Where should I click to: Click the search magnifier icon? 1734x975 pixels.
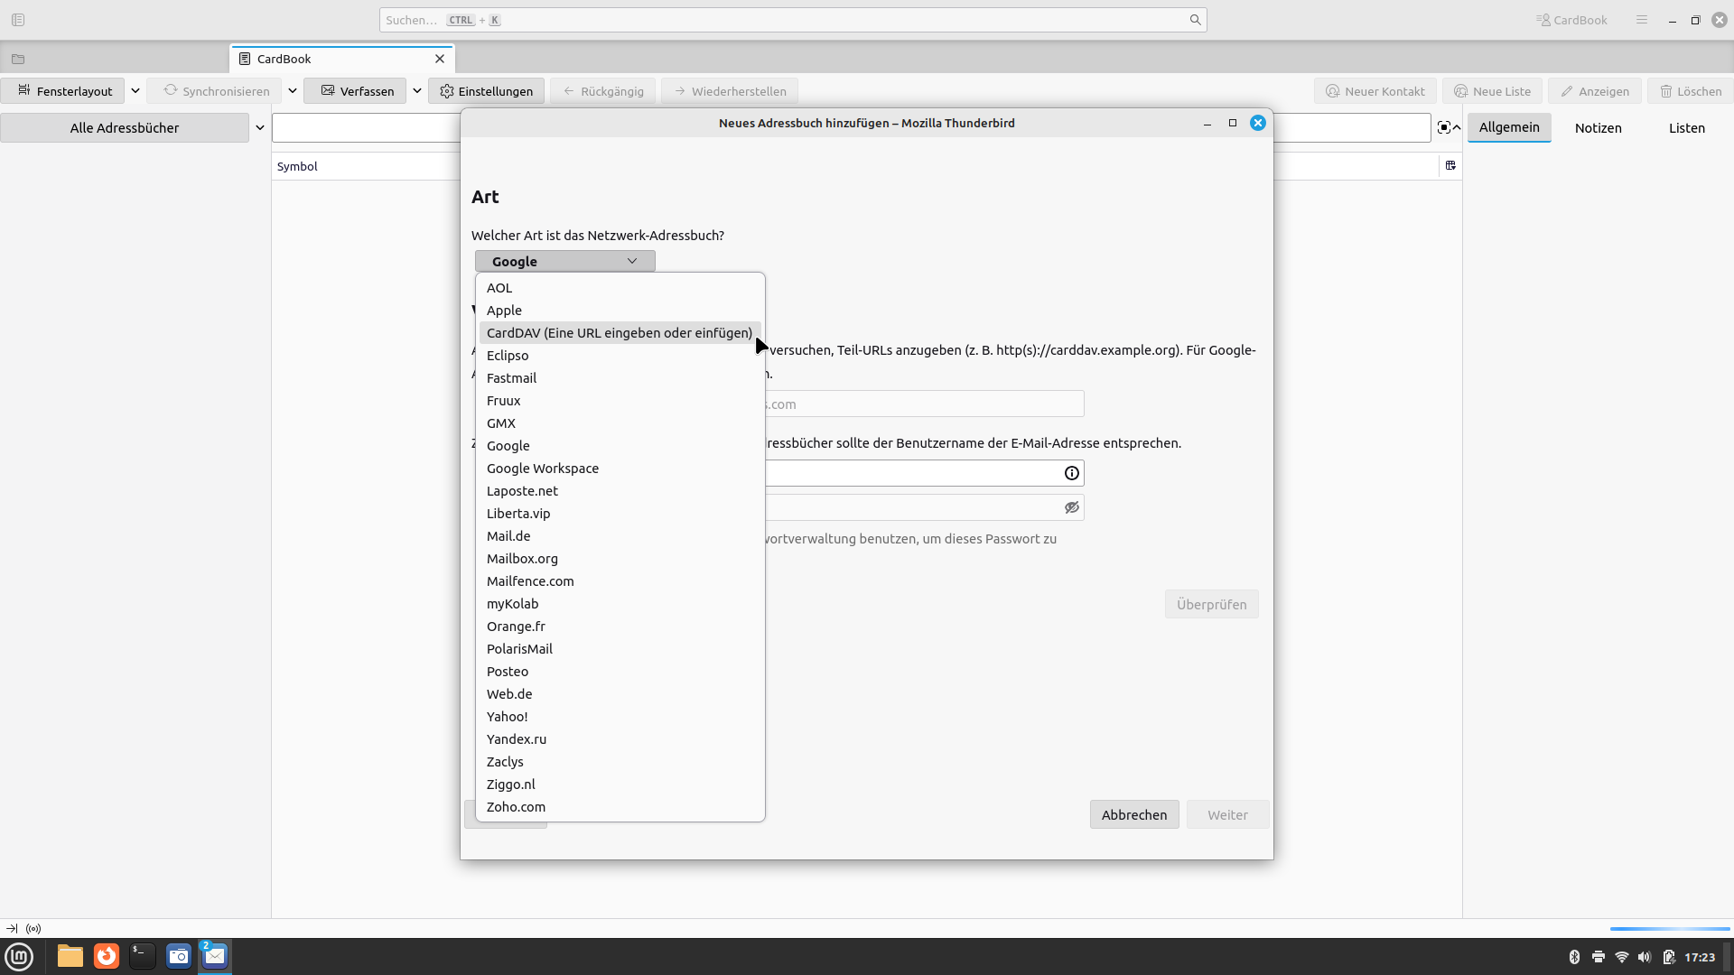click(1195, 20)
